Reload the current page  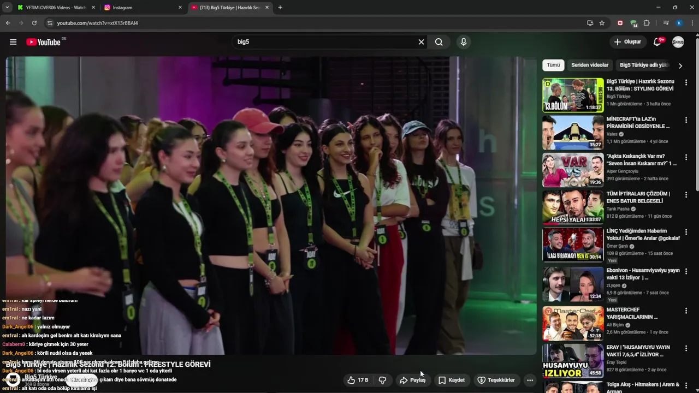pyautogui.click(x=34, y=23)
